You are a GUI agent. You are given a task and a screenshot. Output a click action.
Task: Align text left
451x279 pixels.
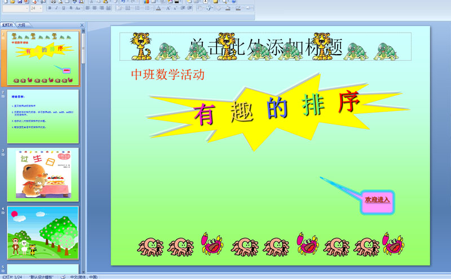[87, 8]
